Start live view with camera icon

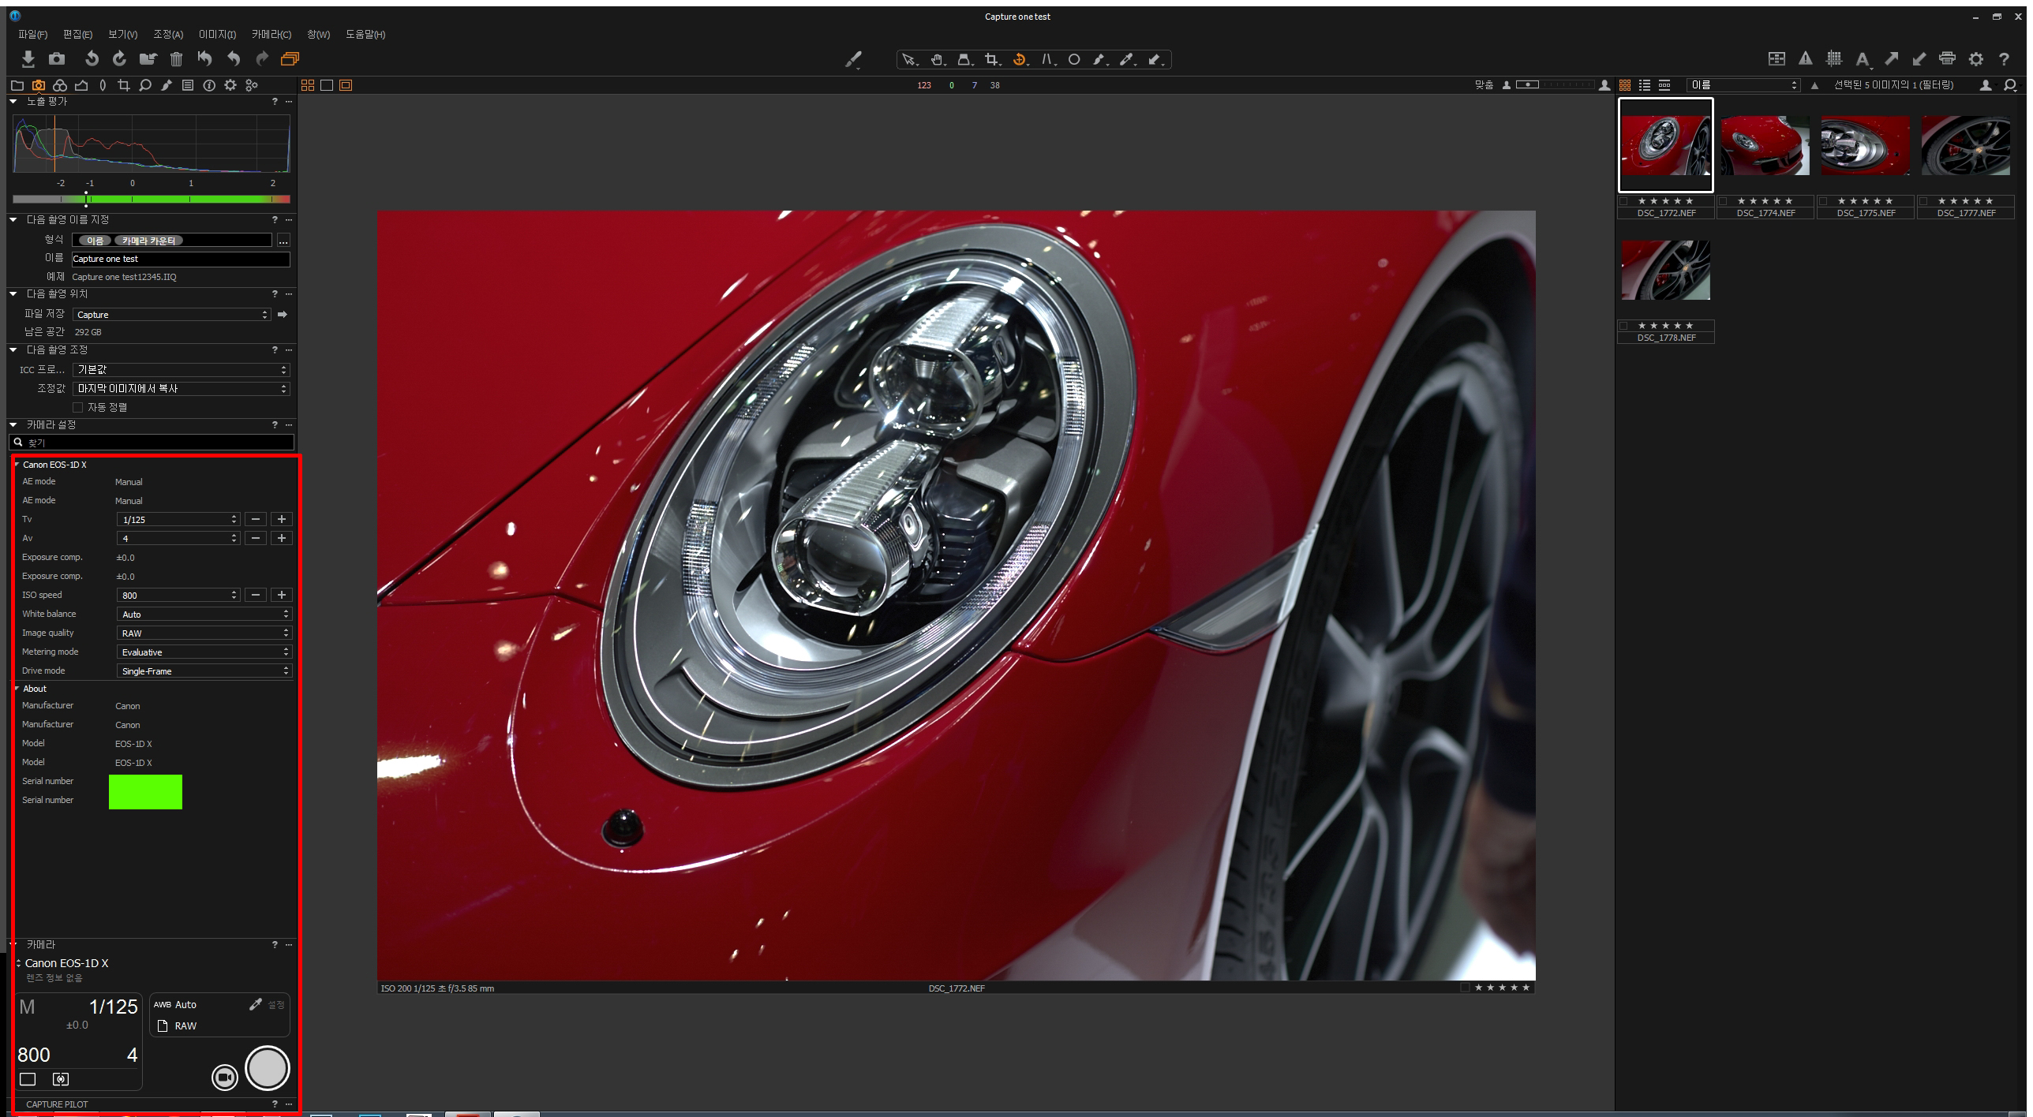click(225, 1077)
